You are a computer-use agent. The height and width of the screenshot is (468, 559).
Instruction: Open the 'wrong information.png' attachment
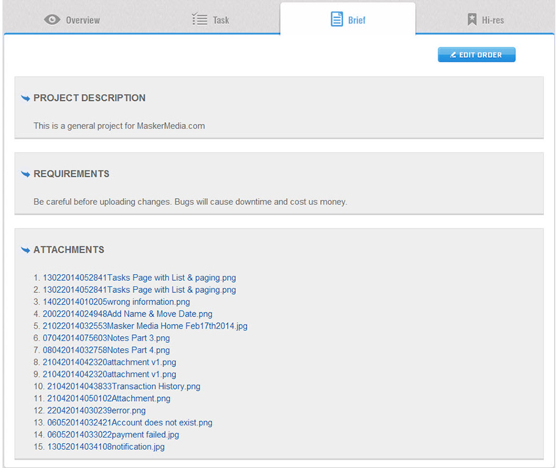coord(116,302)
